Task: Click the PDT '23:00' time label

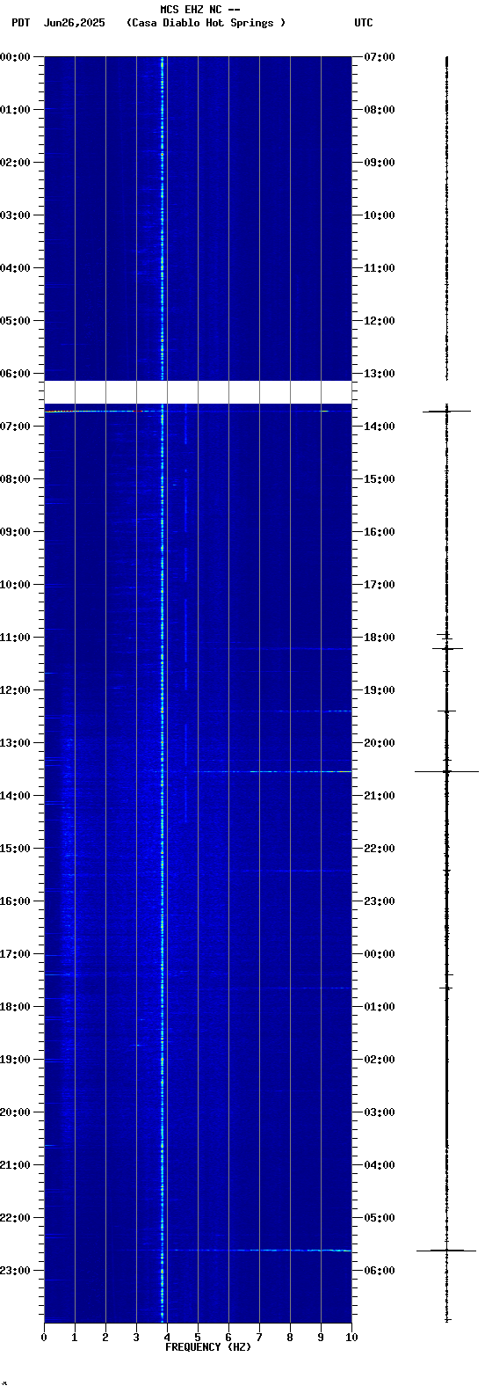Action: (x=16, y=1271)
